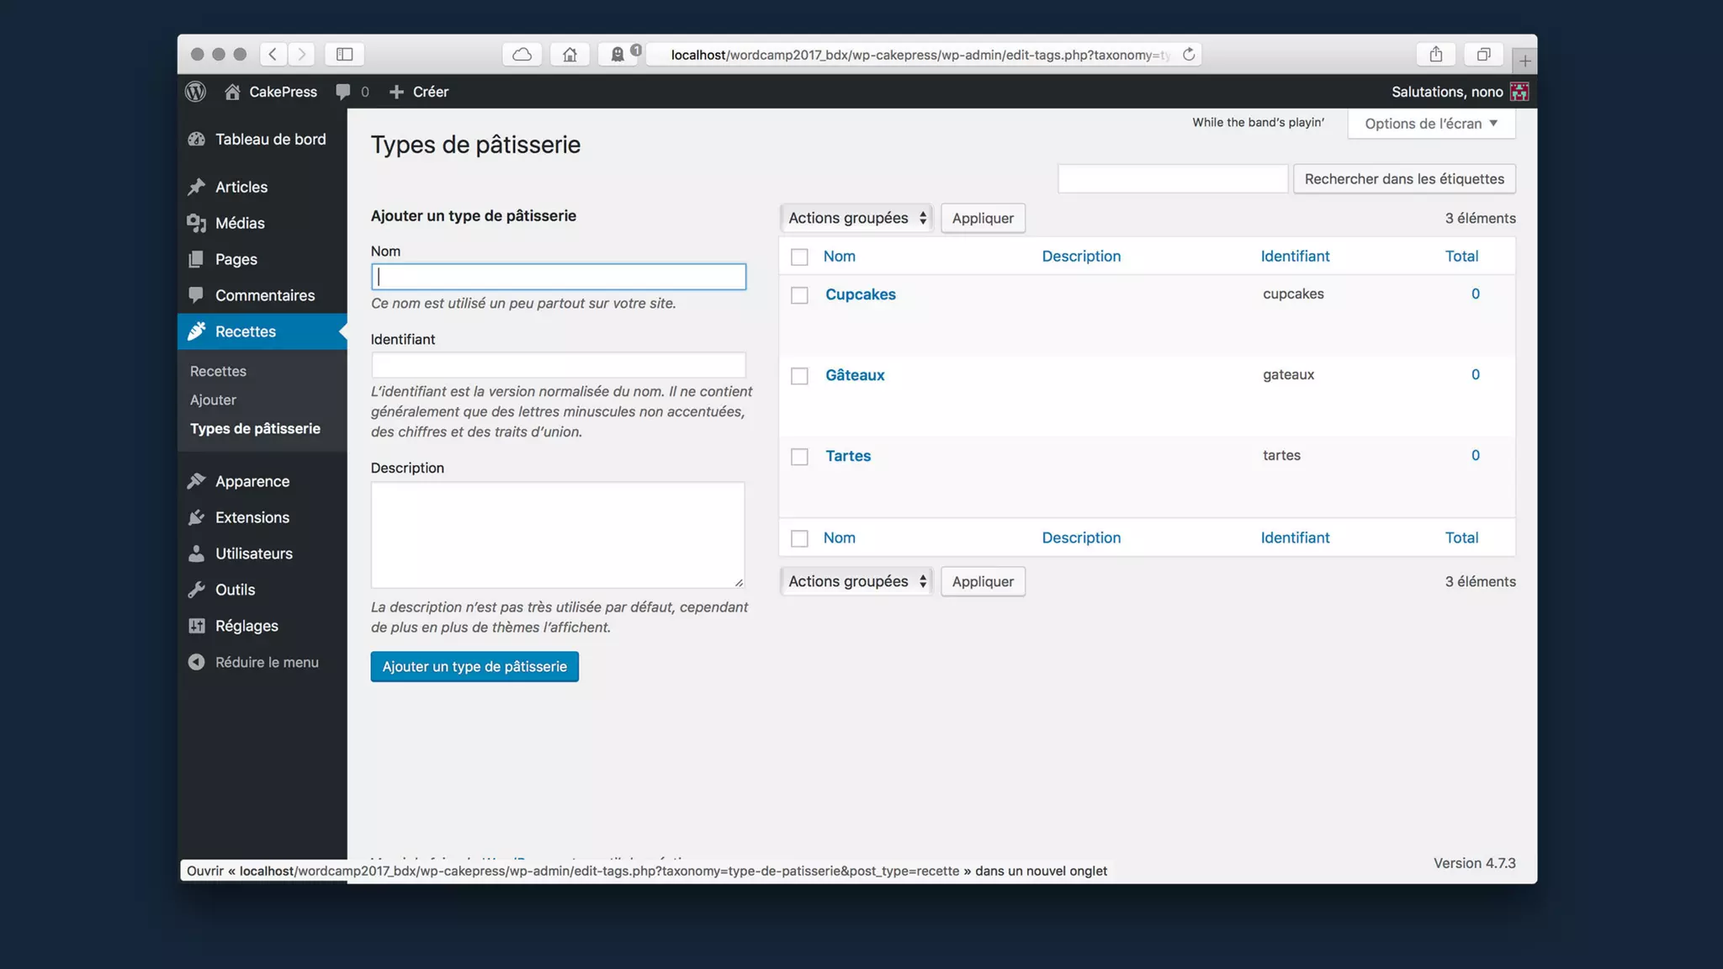Click Rechercher dans les étiquettes button
The height and width of the screenshot is (969, 1723).
(1403, 178)
